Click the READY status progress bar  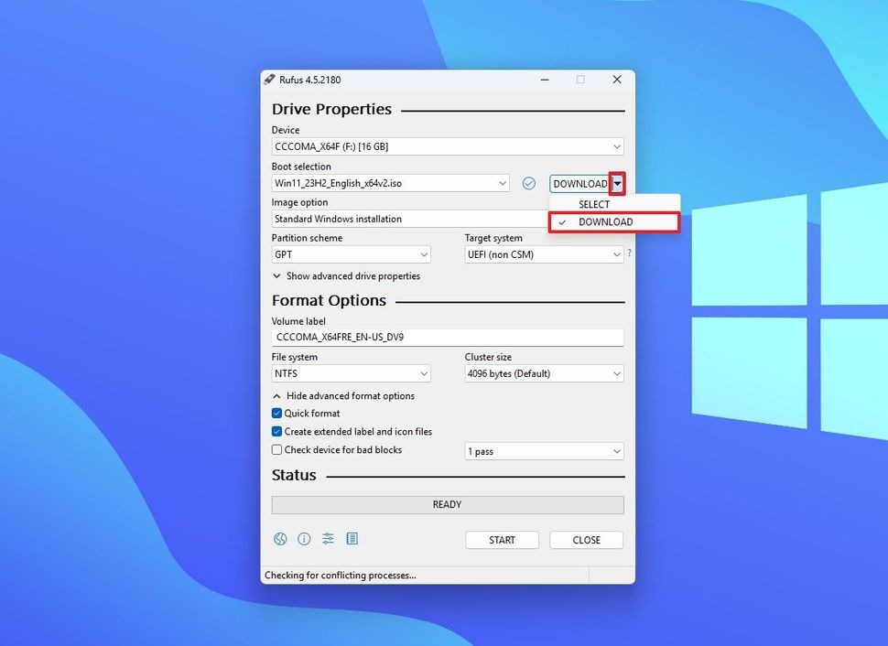tap(448, 504)
